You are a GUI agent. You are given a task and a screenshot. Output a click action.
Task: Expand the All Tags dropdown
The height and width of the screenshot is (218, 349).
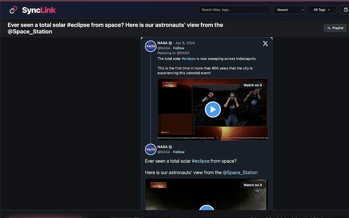322,10
